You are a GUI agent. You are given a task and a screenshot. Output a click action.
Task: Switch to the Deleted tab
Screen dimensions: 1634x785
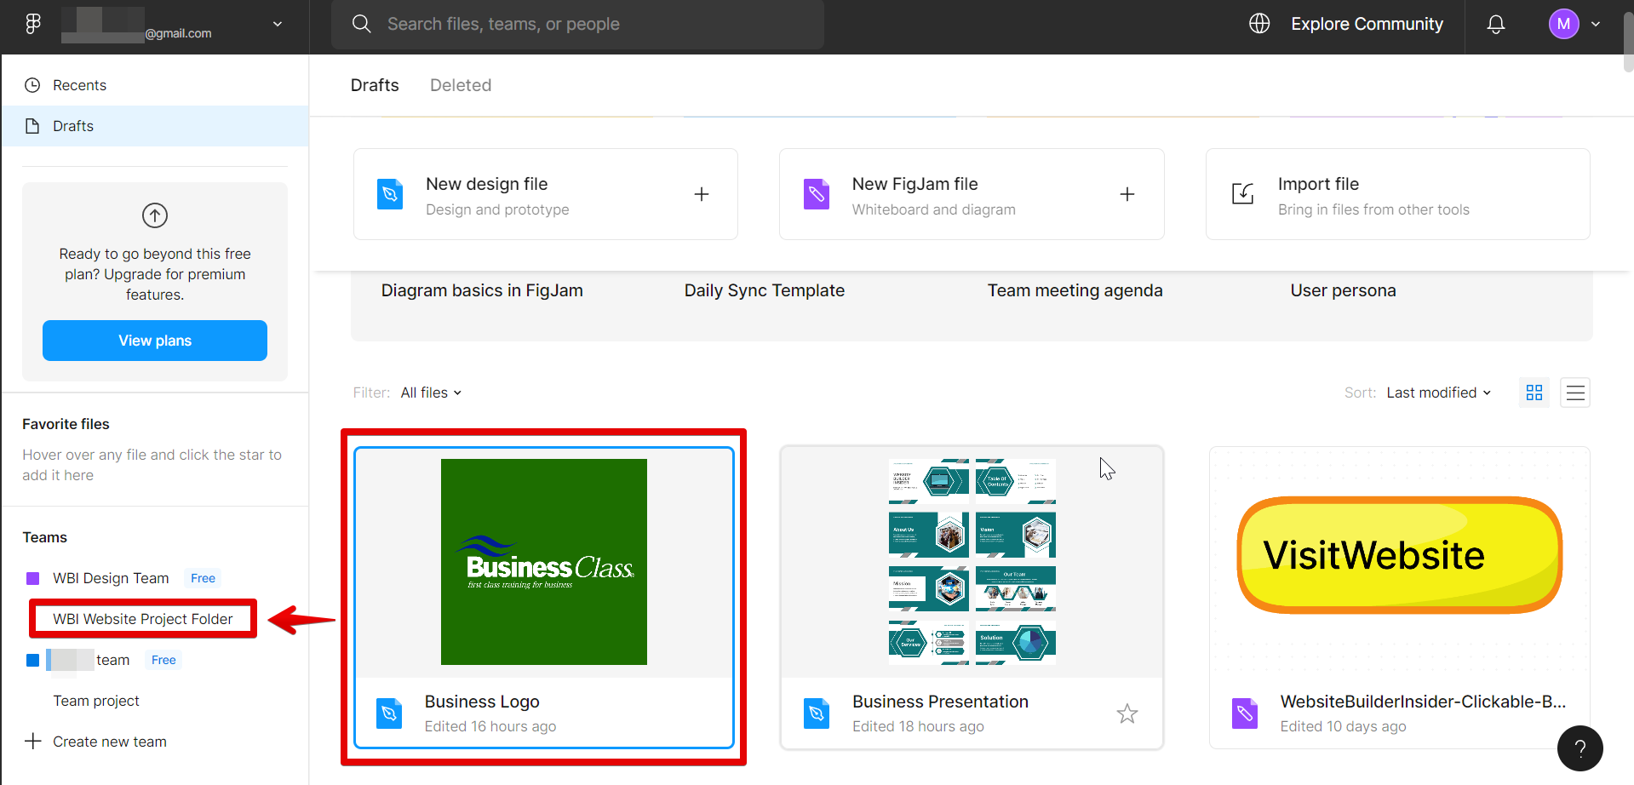click(461, 85)
